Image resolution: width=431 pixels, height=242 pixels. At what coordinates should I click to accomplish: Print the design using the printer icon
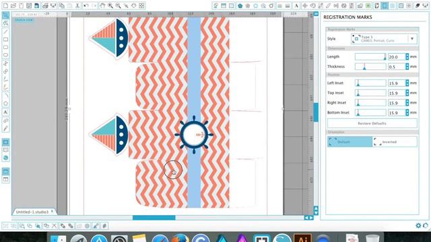[45, 5]
